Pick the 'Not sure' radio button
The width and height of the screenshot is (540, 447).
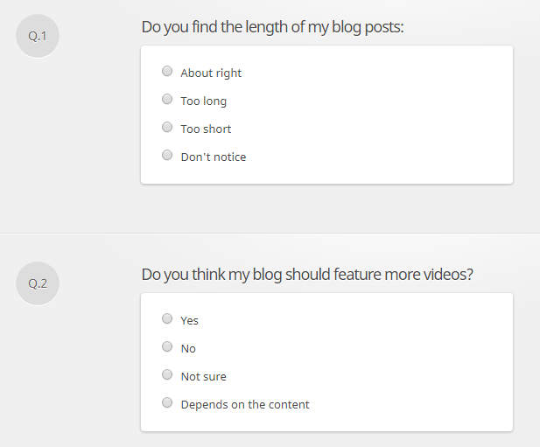click(x=167, y=375)
